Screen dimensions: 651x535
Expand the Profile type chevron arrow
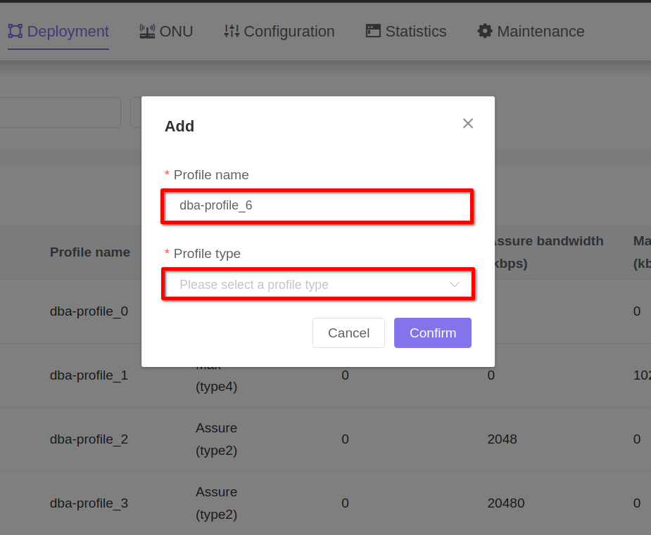click(x=455, y=285)
